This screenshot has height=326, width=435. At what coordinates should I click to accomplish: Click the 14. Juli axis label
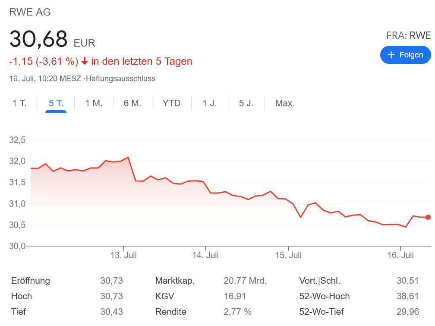click(205, 255)
